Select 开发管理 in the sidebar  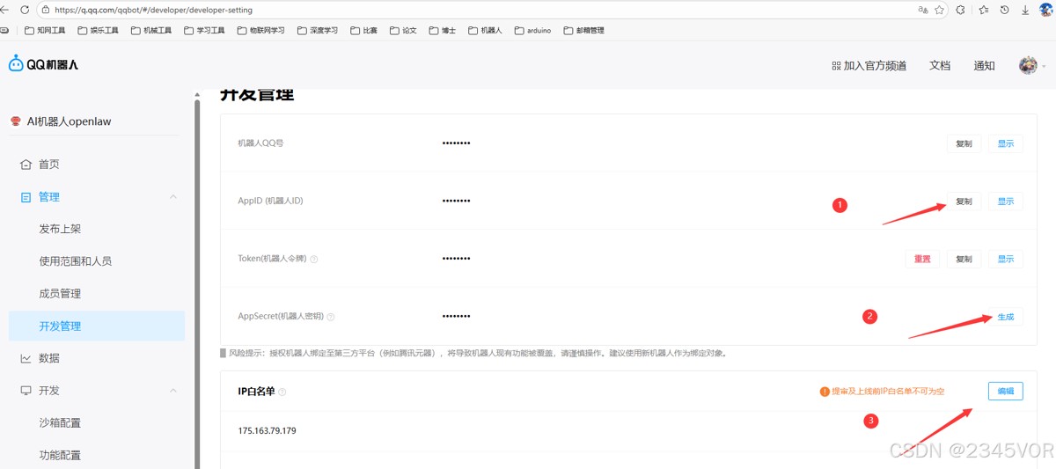click(97, 326)
